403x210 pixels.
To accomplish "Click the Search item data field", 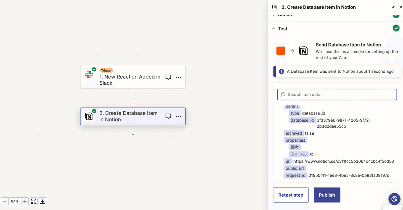I will click(x=337, y=94).
